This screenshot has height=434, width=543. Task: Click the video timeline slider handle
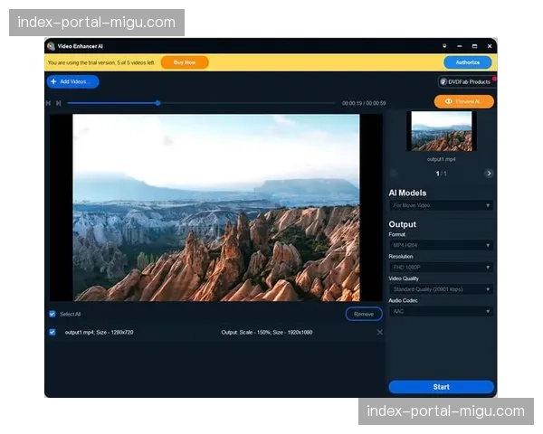[x=157, y=103]
